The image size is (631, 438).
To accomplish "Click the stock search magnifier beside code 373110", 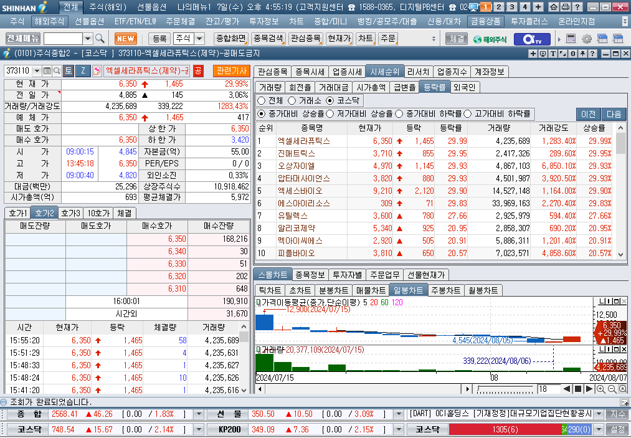I will point(57,71).
